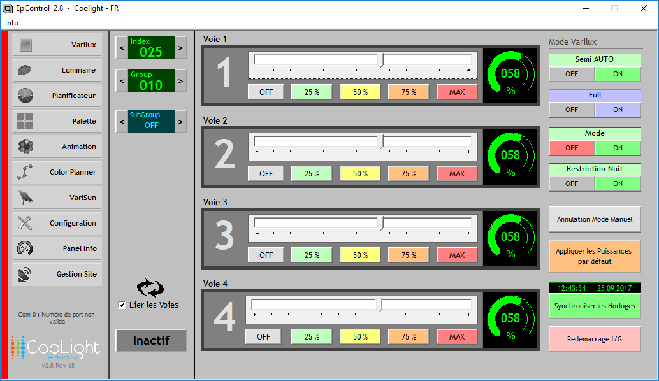This screenshot has width=659, height=381.
Task: Open the Info menu
Action: tap(11, 23)
